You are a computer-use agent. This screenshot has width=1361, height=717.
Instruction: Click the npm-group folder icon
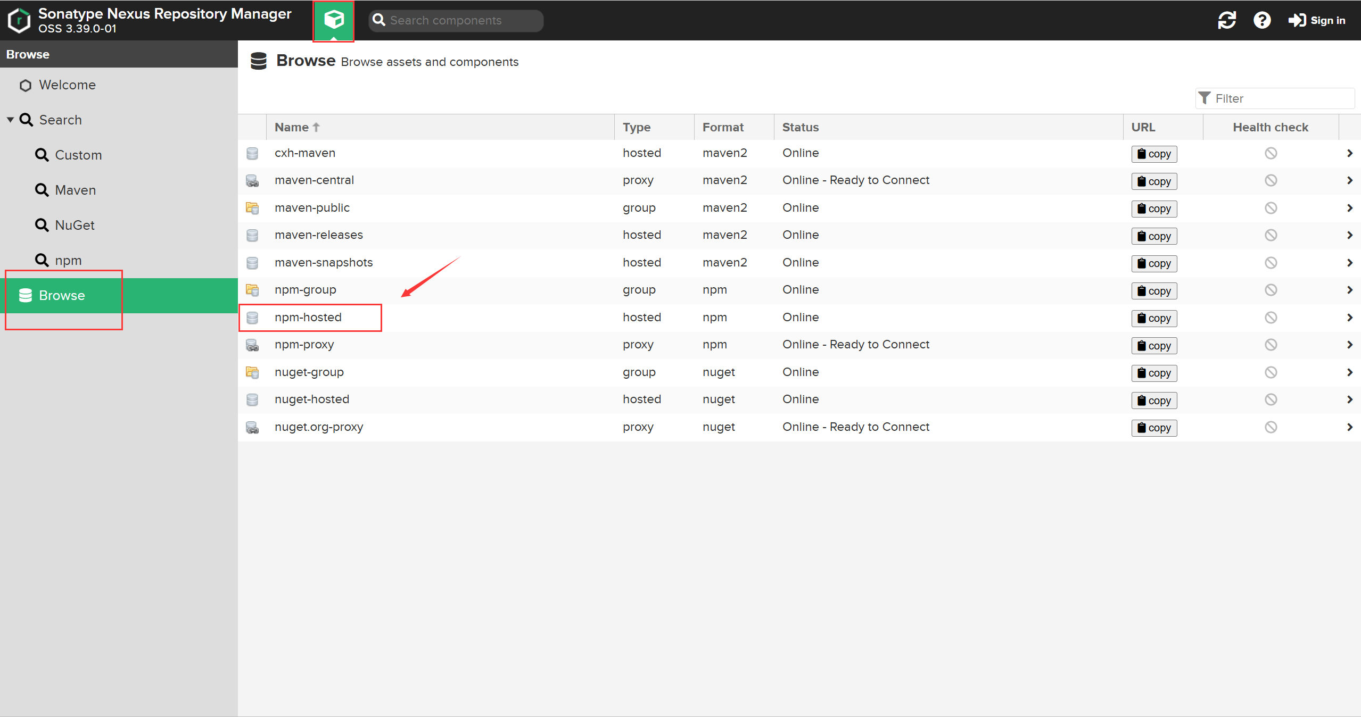[252, 290]
